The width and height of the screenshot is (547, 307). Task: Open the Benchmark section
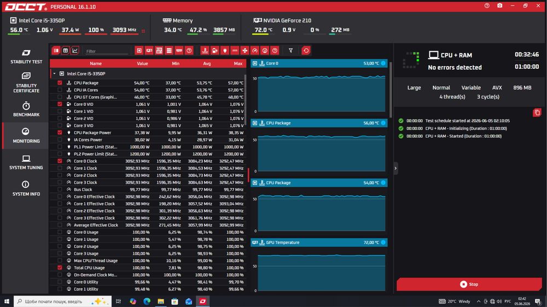click(x=26, y=109)
